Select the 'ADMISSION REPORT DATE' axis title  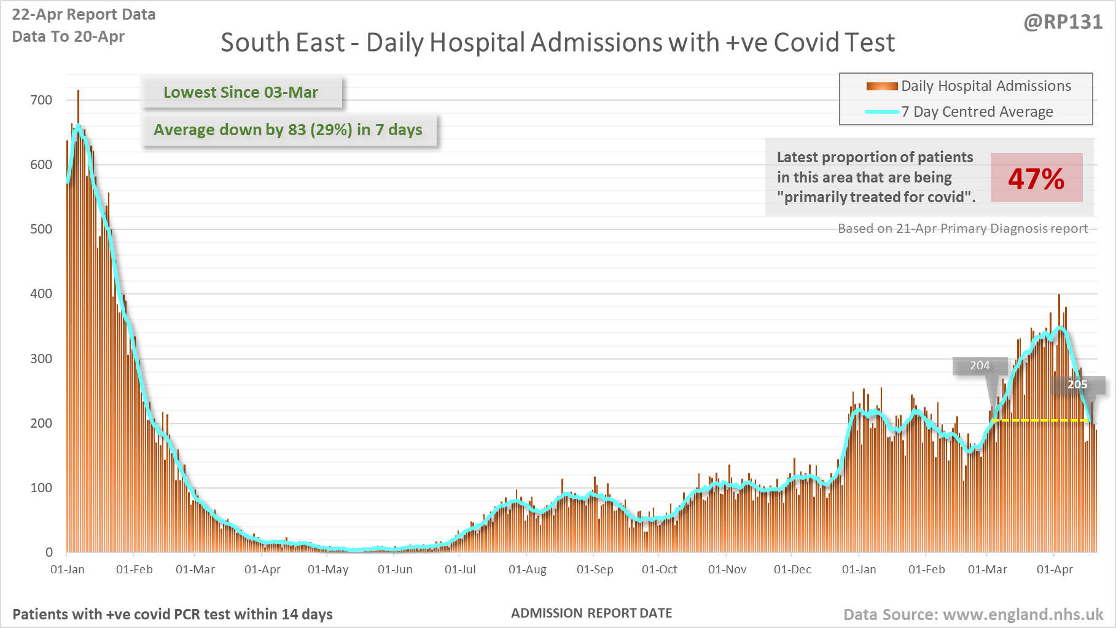pyautogui.click(x=591, y=613)
